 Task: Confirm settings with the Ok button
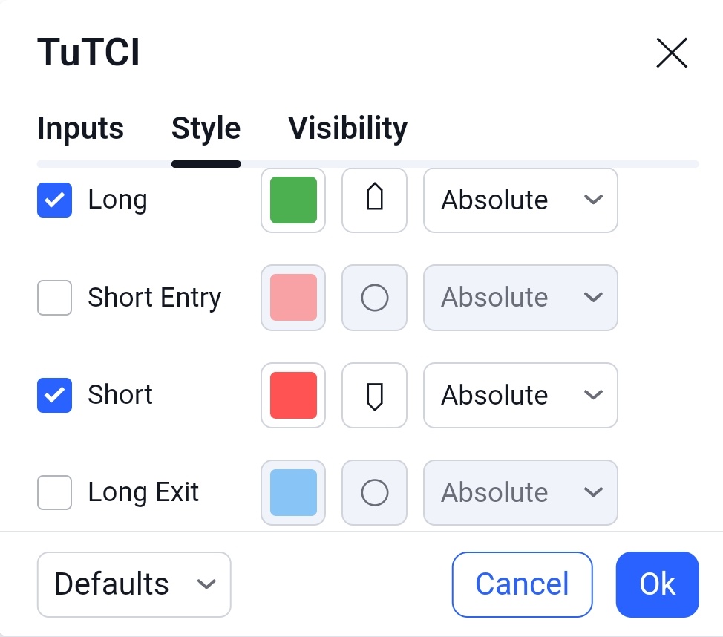point(657,584)
